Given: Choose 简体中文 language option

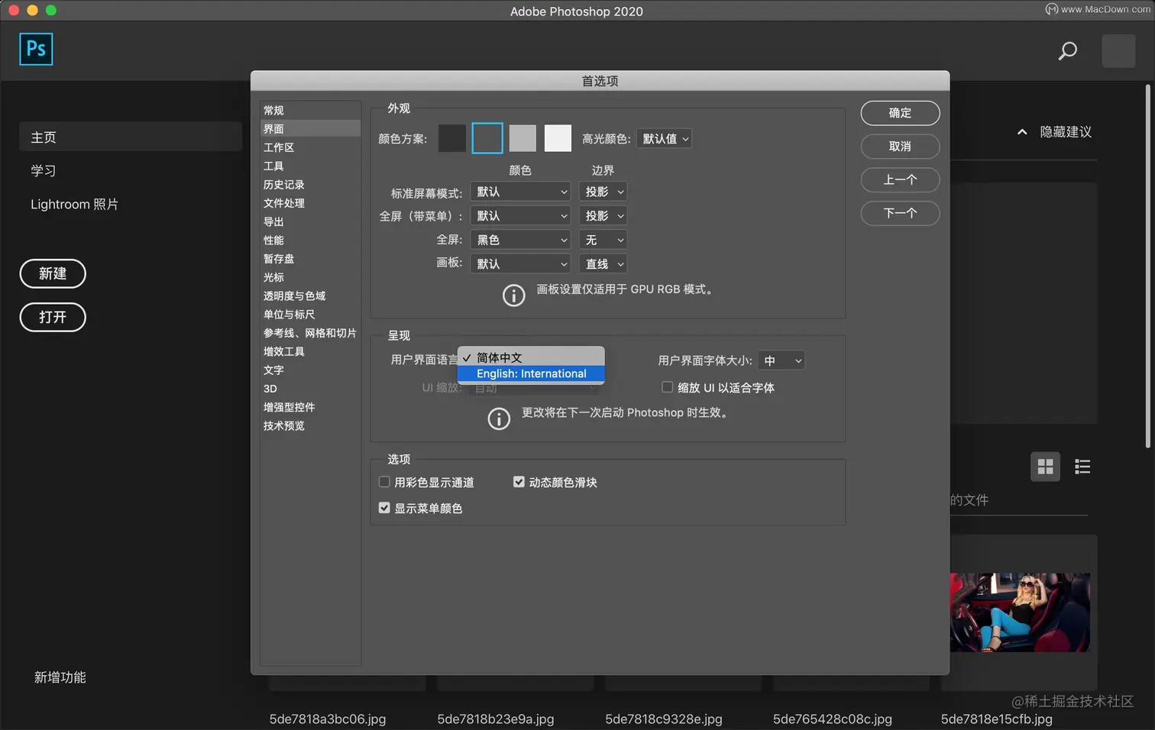Looking at the screenshot, I should (531, 357).
